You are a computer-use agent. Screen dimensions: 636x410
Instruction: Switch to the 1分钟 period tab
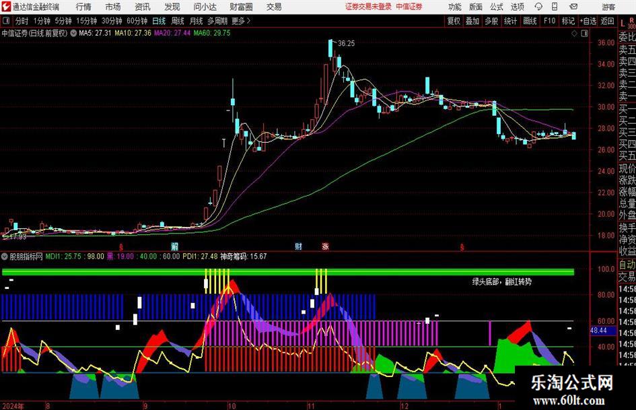42,21
